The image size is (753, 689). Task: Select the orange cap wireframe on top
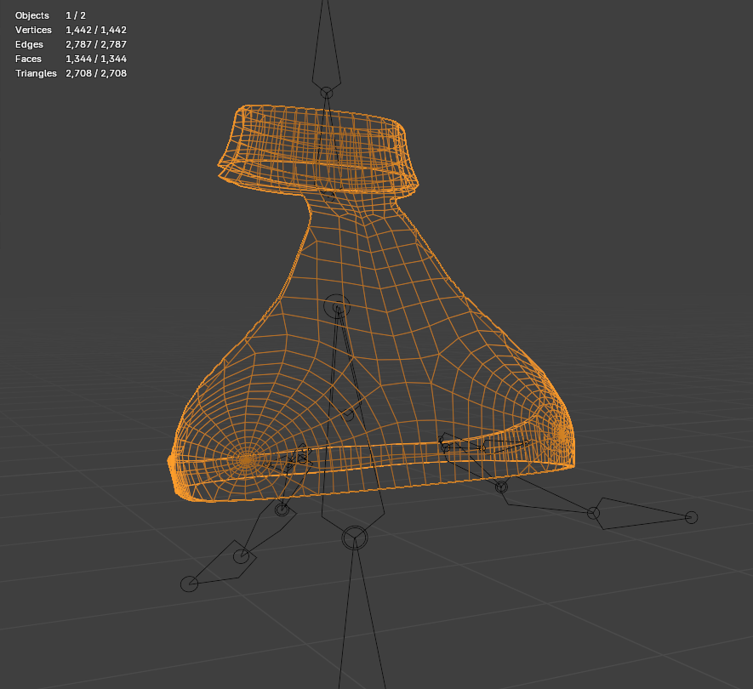[318, 150]
